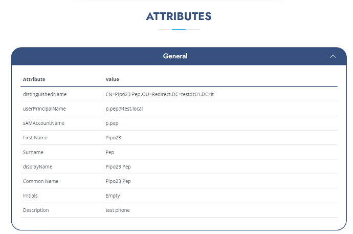Select the Initials attribute label
This screenshot has width=353, height=234.
[x=30, y=196]
